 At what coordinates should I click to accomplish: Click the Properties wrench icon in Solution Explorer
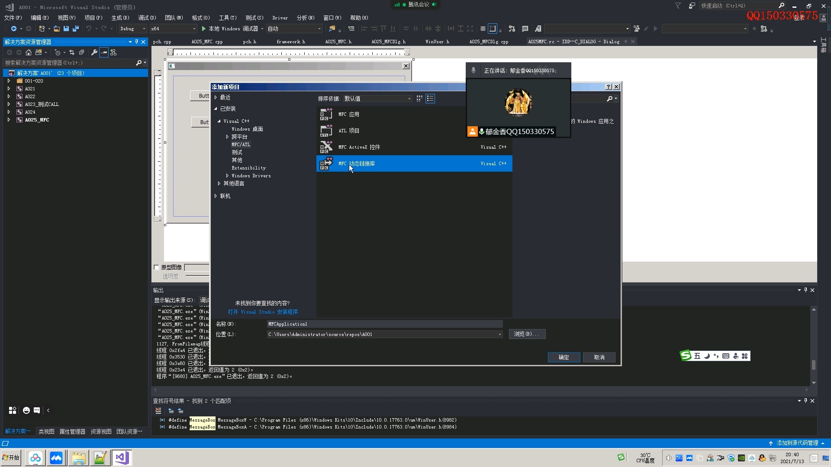pos(94,52)
